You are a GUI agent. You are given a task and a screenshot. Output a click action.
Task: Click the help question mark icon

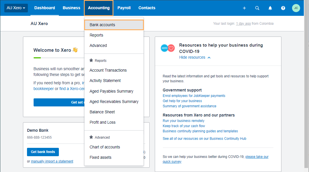283,8
